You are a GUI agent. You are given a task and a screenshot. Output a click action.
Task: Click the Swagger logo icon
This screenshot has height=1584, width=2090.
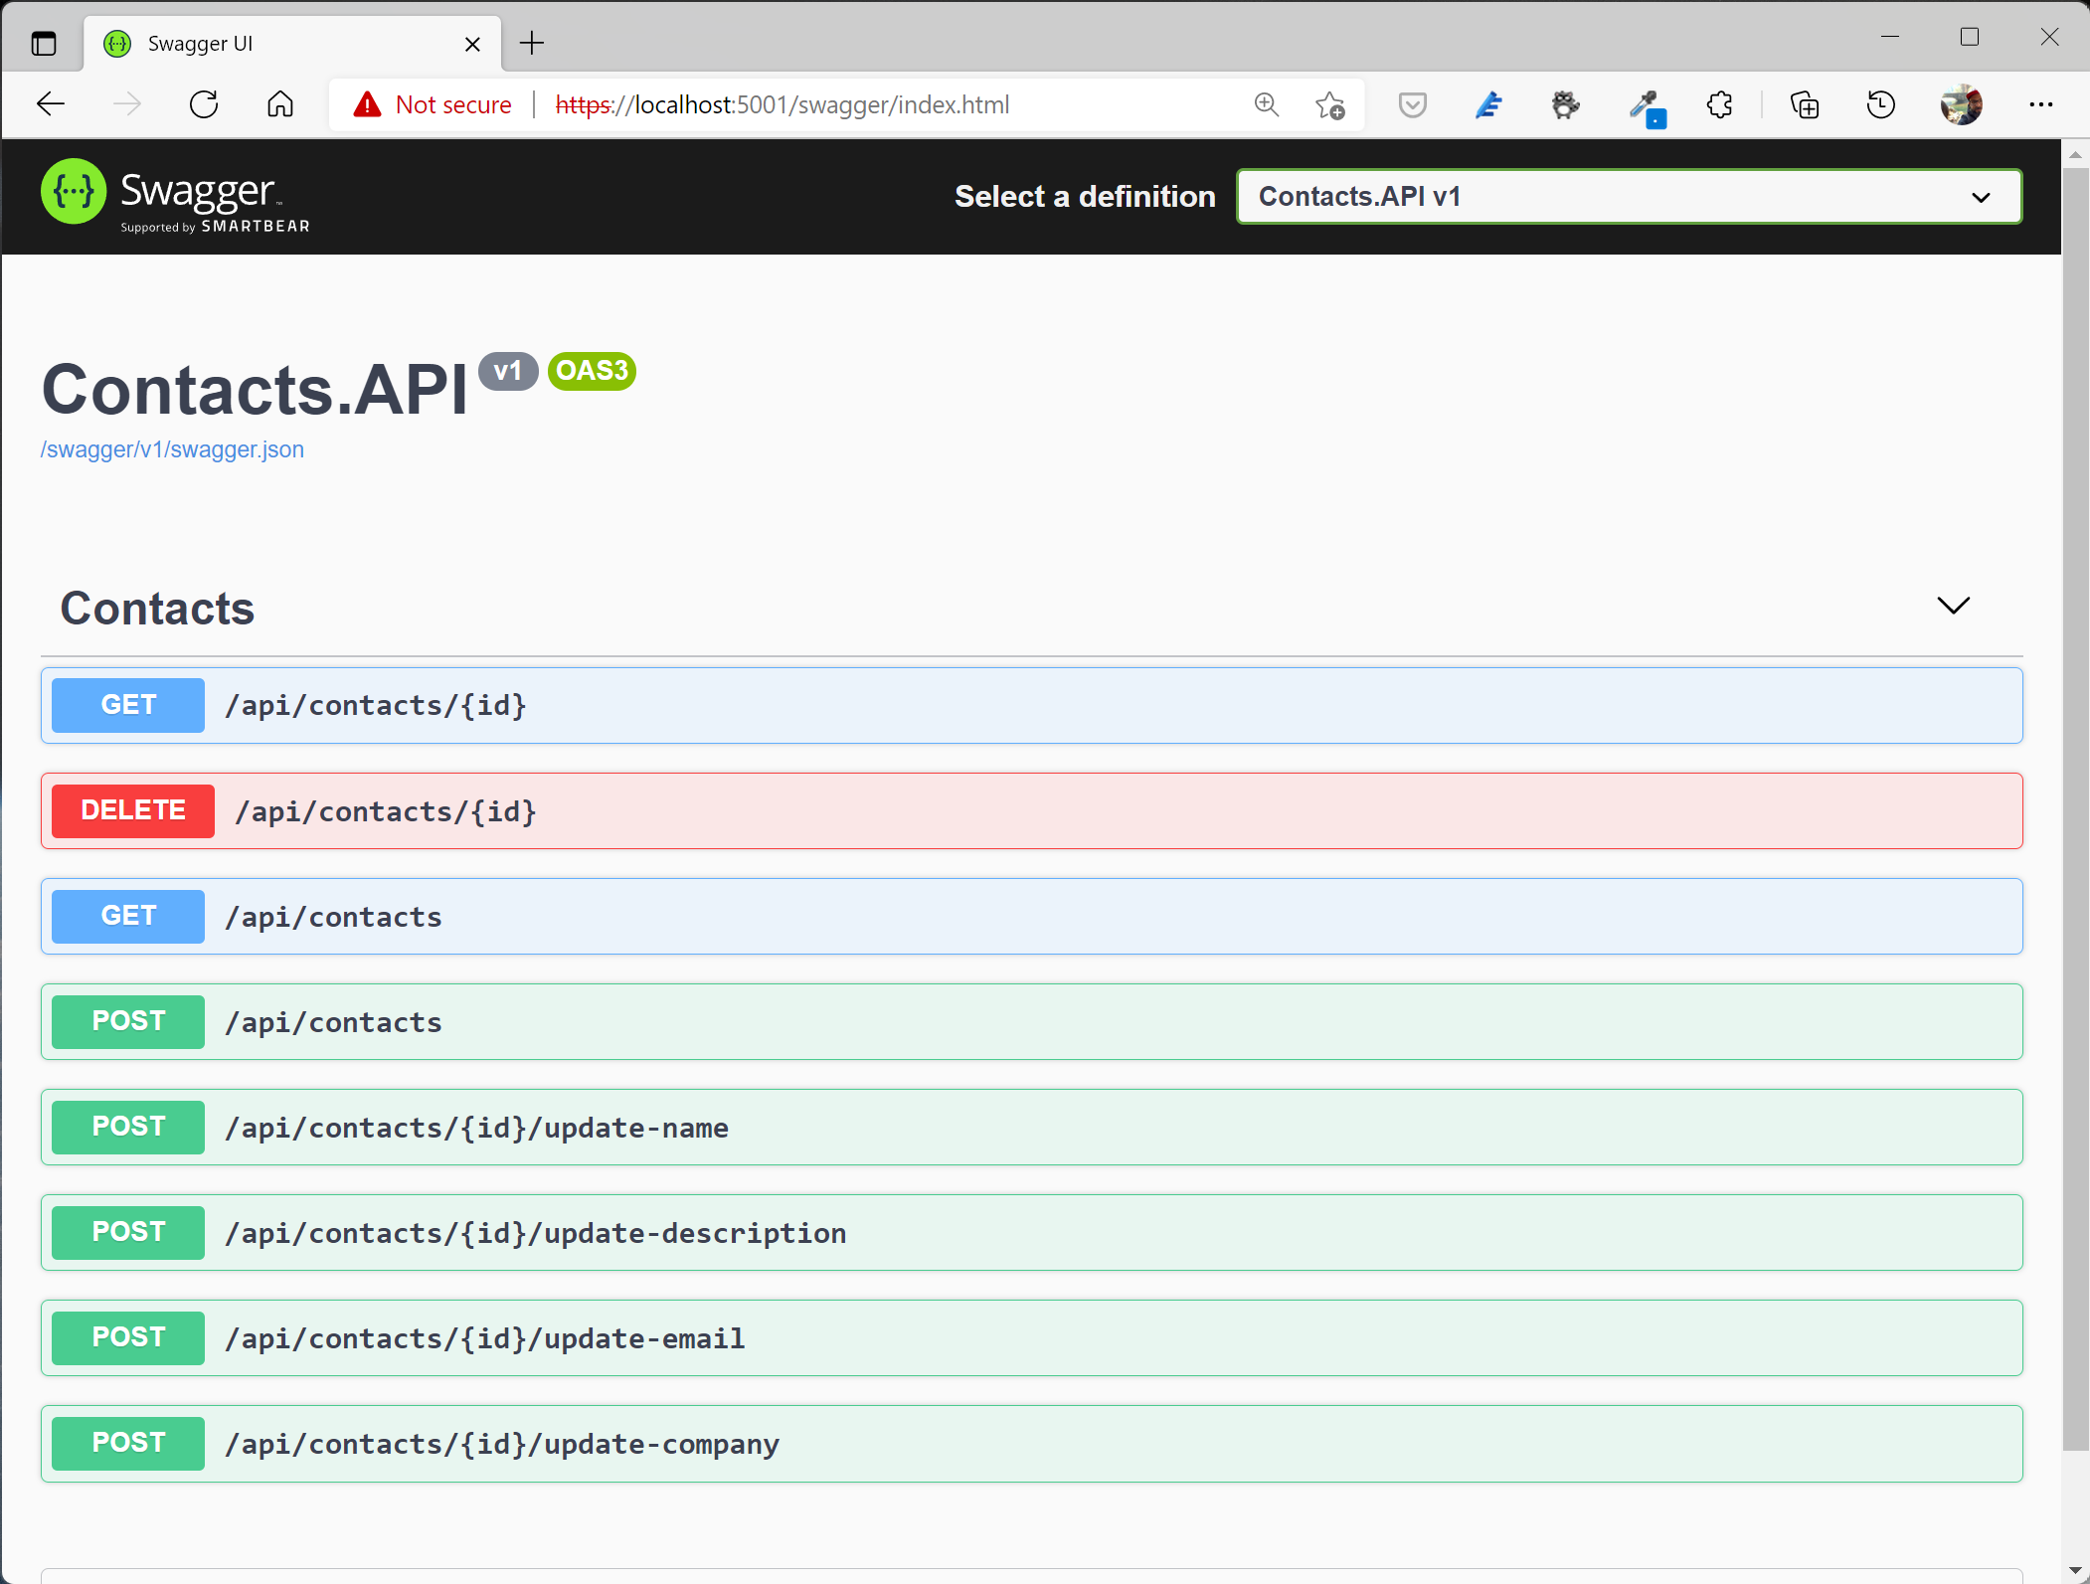[74, 192]
